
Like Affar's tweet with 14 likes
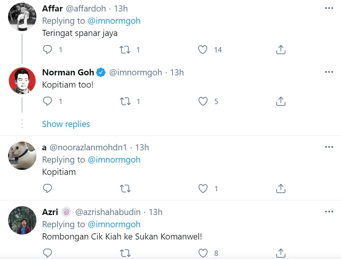tap(203, 50)
